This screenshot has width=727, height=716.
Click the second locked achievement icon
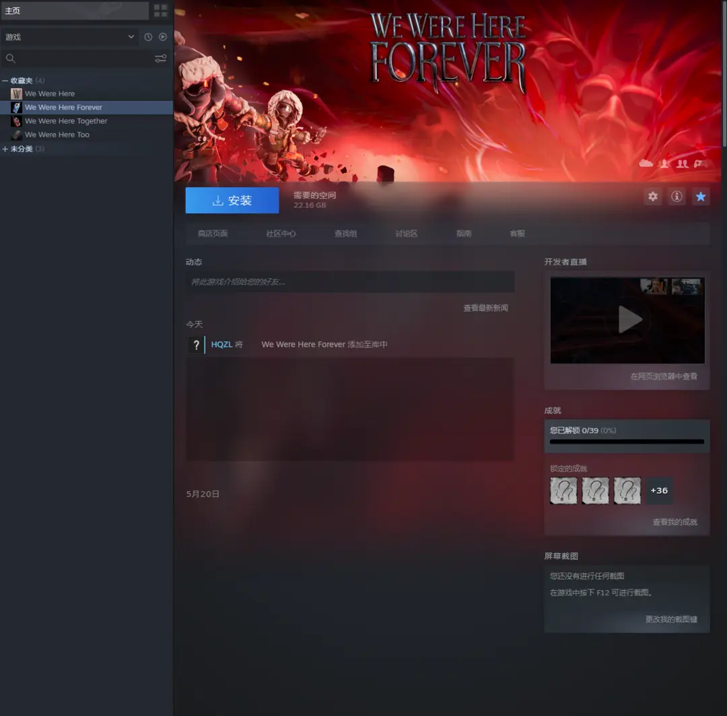coord(595,491)
